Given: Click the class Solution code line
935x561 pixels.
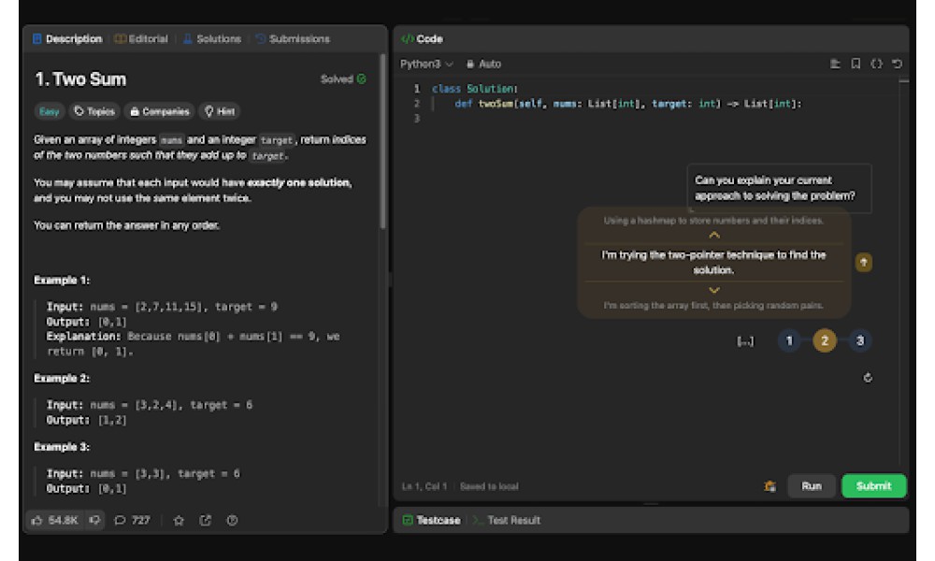Looking at the screenshot, I should (x=475, y=89).
